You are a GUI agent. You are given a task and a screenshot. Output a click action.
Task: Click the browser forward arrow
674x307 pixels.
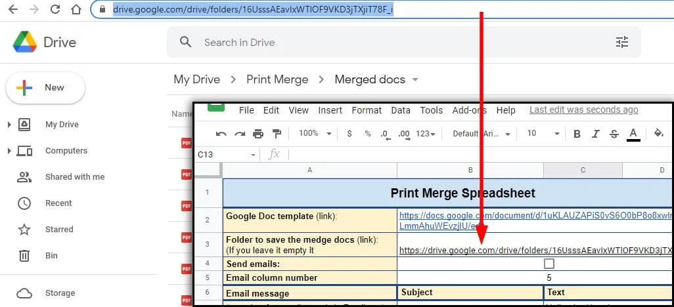point(34,9)
